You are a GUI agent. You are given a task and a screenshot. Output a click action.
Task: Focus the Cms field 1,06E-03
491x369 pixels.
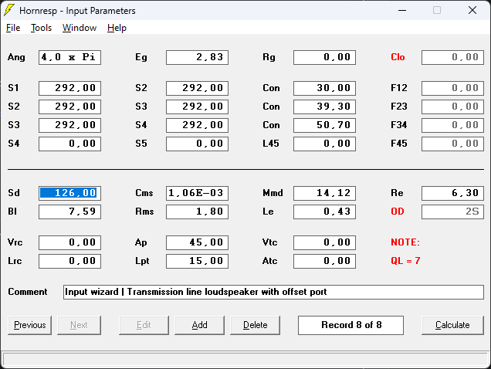[198, 193]
